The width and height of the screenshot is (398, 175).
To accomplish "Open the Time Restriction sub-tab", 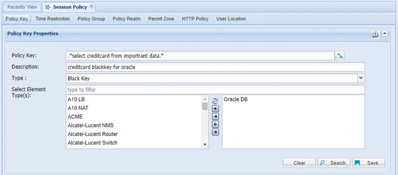I will click(53, 19).
